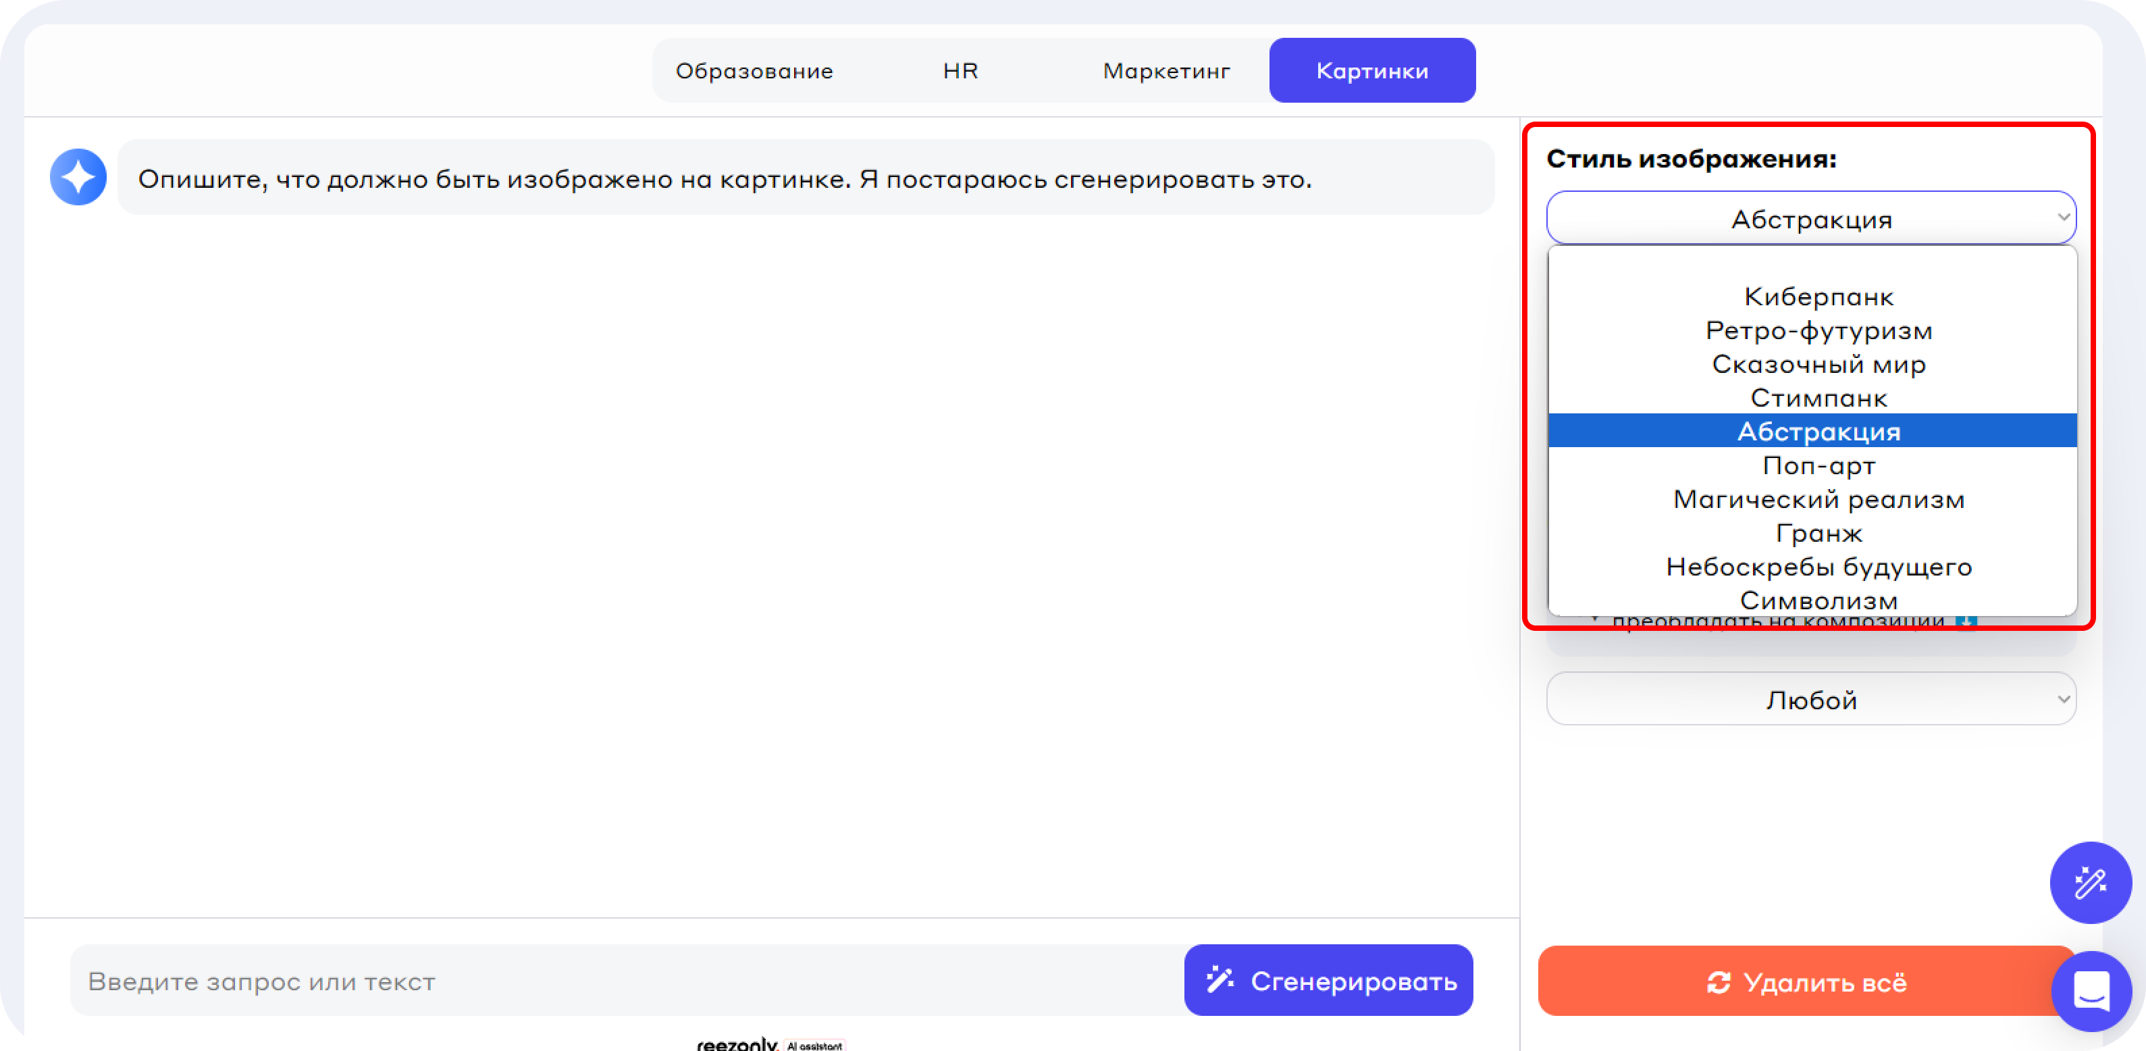The width and height of the screenshot is (2146, 1051).
Task: Expand the Любой dropdown
Action: [1810, 699]
